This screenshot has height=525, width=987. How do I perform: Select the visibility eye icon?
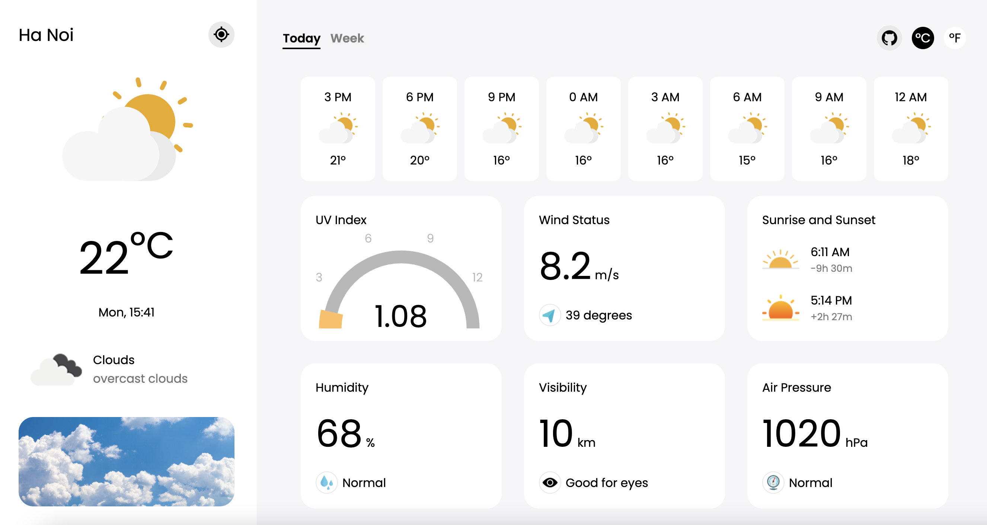click(x=549, y=483)
